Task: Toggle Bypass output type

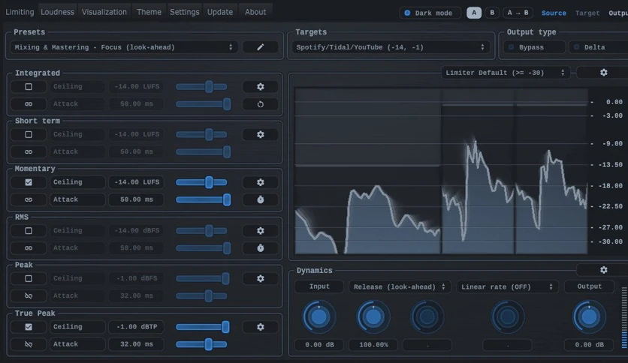Action: [x=534, y=47]
